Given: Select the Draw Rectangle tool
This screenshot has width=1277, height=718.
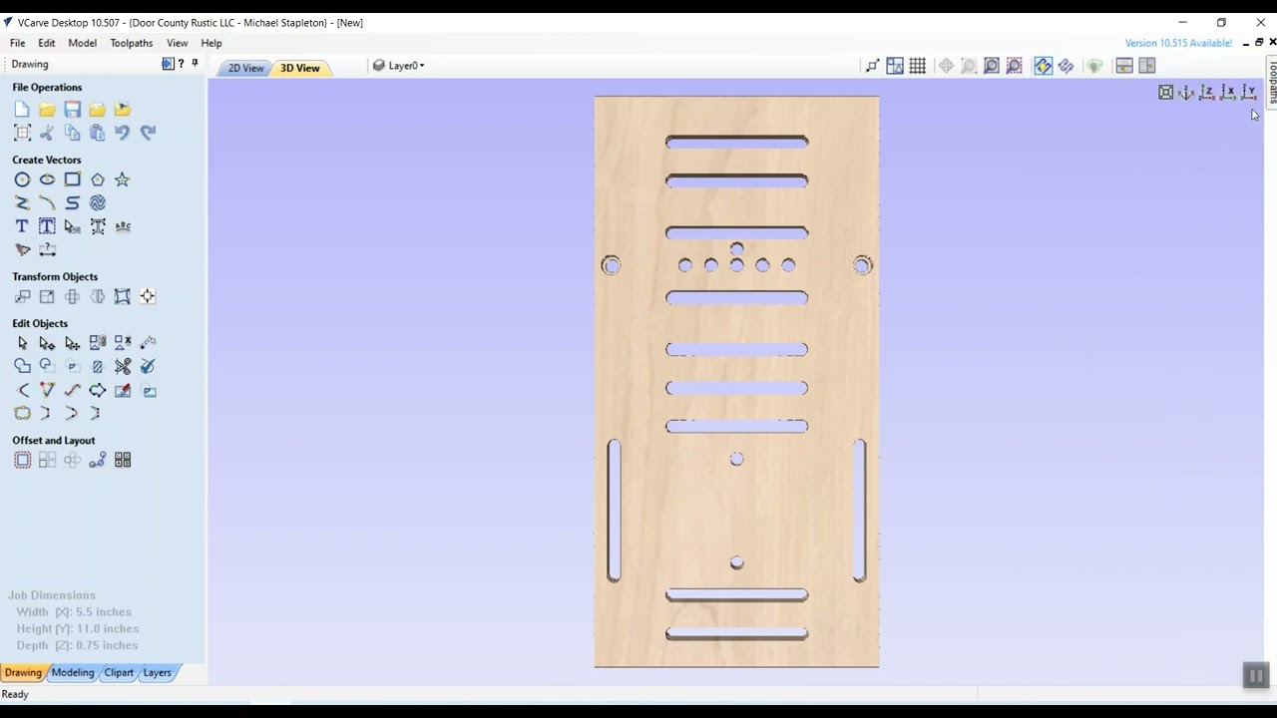Looking at the screenshot, I should point(72,179).
